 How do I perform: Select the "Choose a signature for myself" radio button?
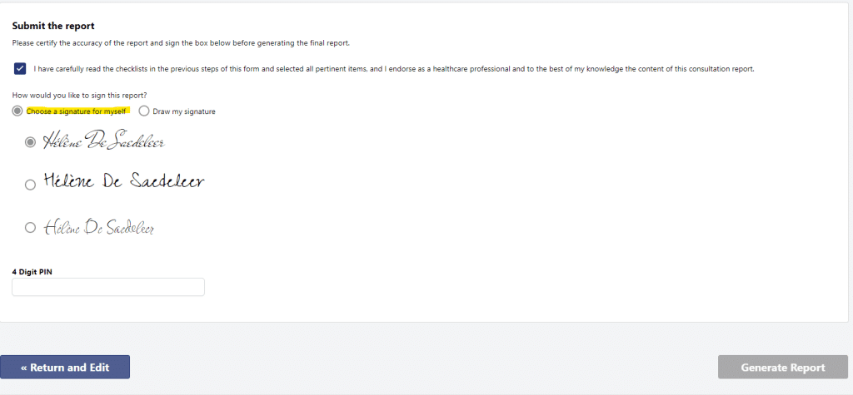pos(18,111)
